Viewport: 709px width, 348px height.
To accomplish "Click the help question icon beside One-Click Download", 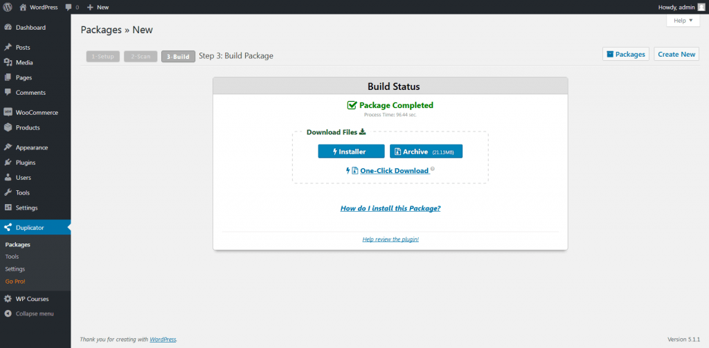I will tap(433, 169).
